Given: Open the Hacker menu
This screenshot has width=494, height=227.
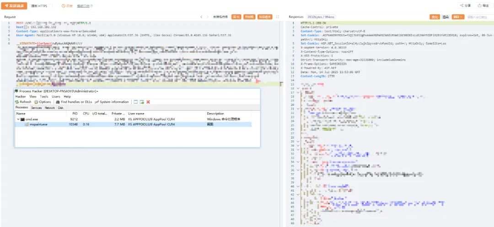Looking at the screenshot, I should [x=21, y=97].
